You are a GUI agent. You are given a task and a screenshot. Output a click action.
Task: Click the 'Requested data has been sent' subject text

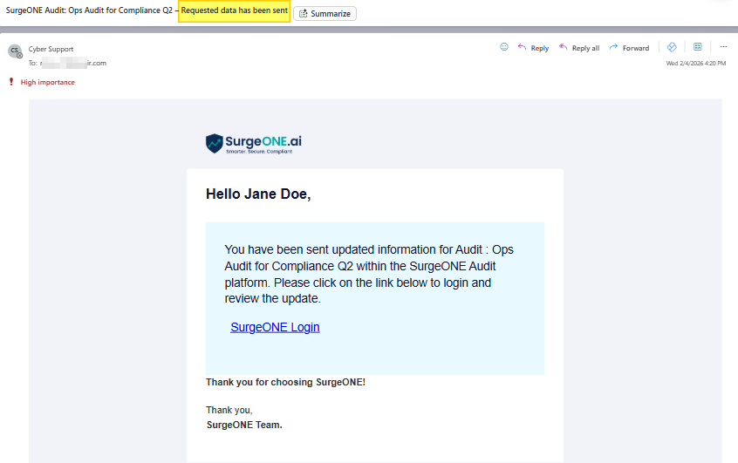[235, 10]
